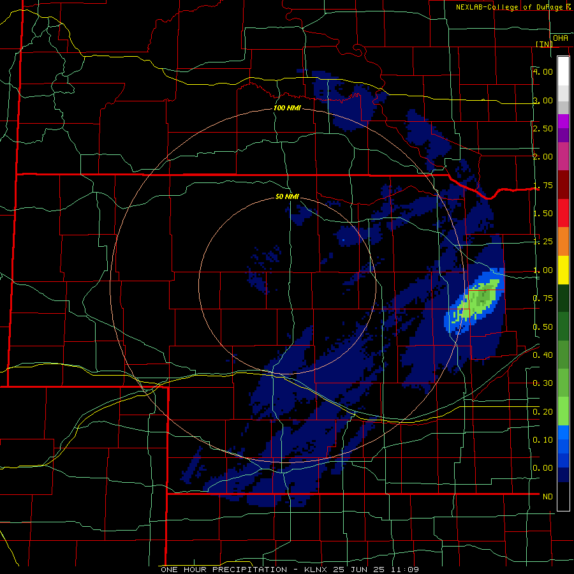This screenshot has width=574, height=574.
Task: Click the green heavy precipitation core on map
Action: (480, 300)
